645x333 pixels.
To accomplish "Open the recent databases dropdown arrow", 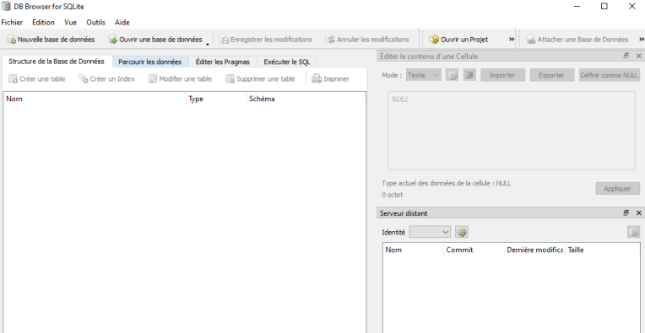I will point(208,44).
